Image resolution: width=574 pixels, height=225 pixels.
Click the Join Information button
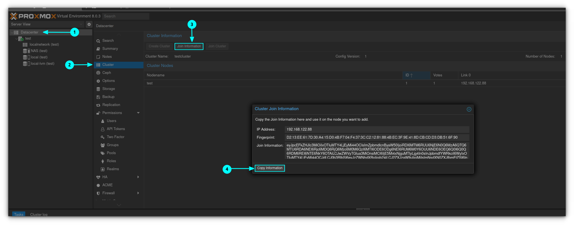coord(189,46)
